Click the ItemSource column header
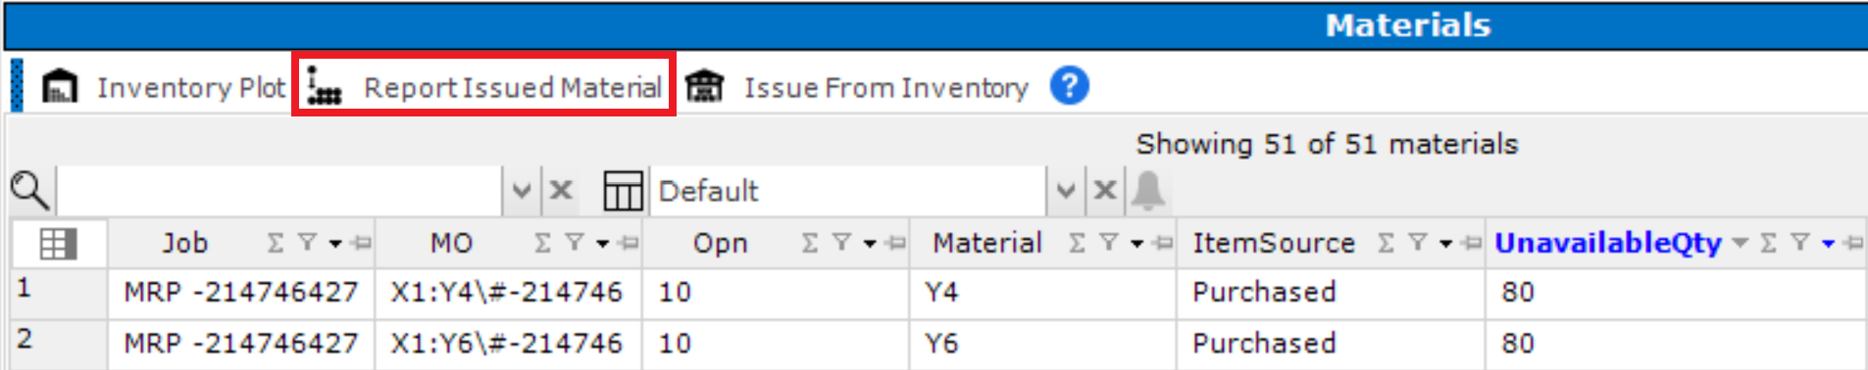 coord(1274,243)
